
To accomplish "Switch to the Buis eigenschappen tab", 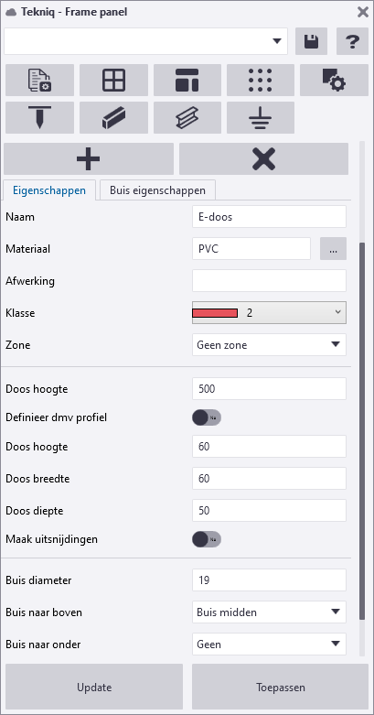I will [x=157, y=190].
